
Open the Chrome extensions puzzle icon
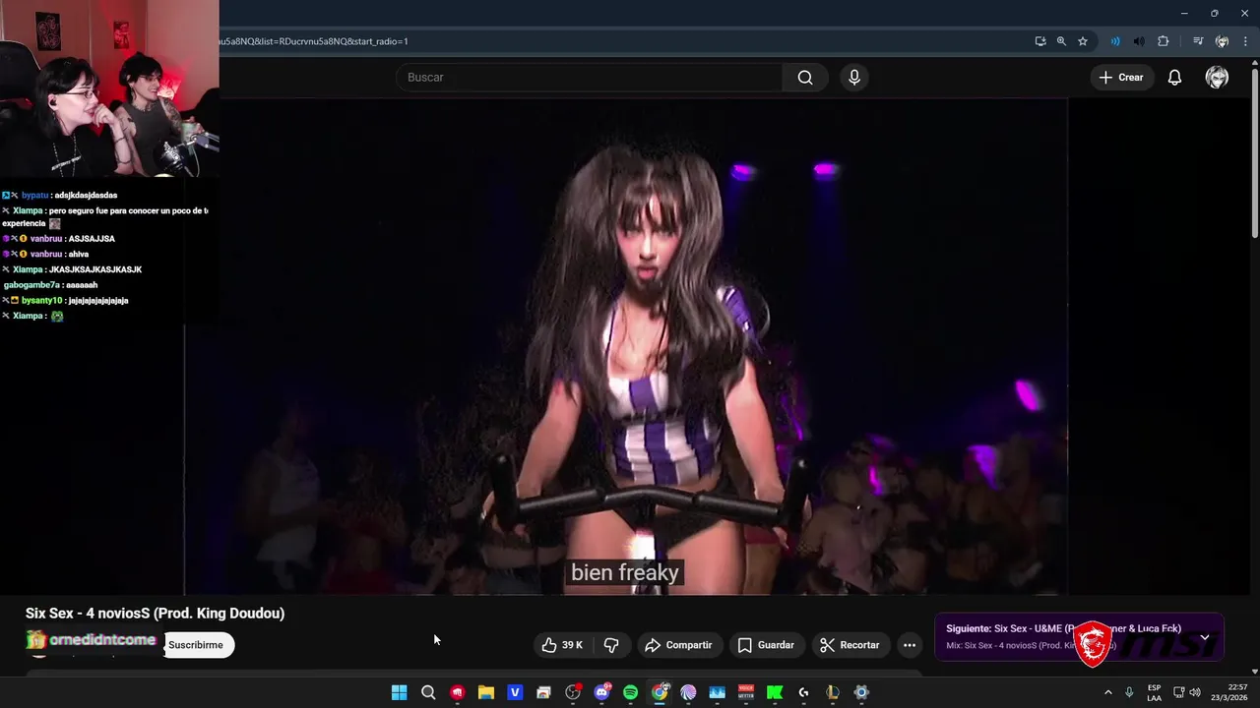[x=1164, y=41]
